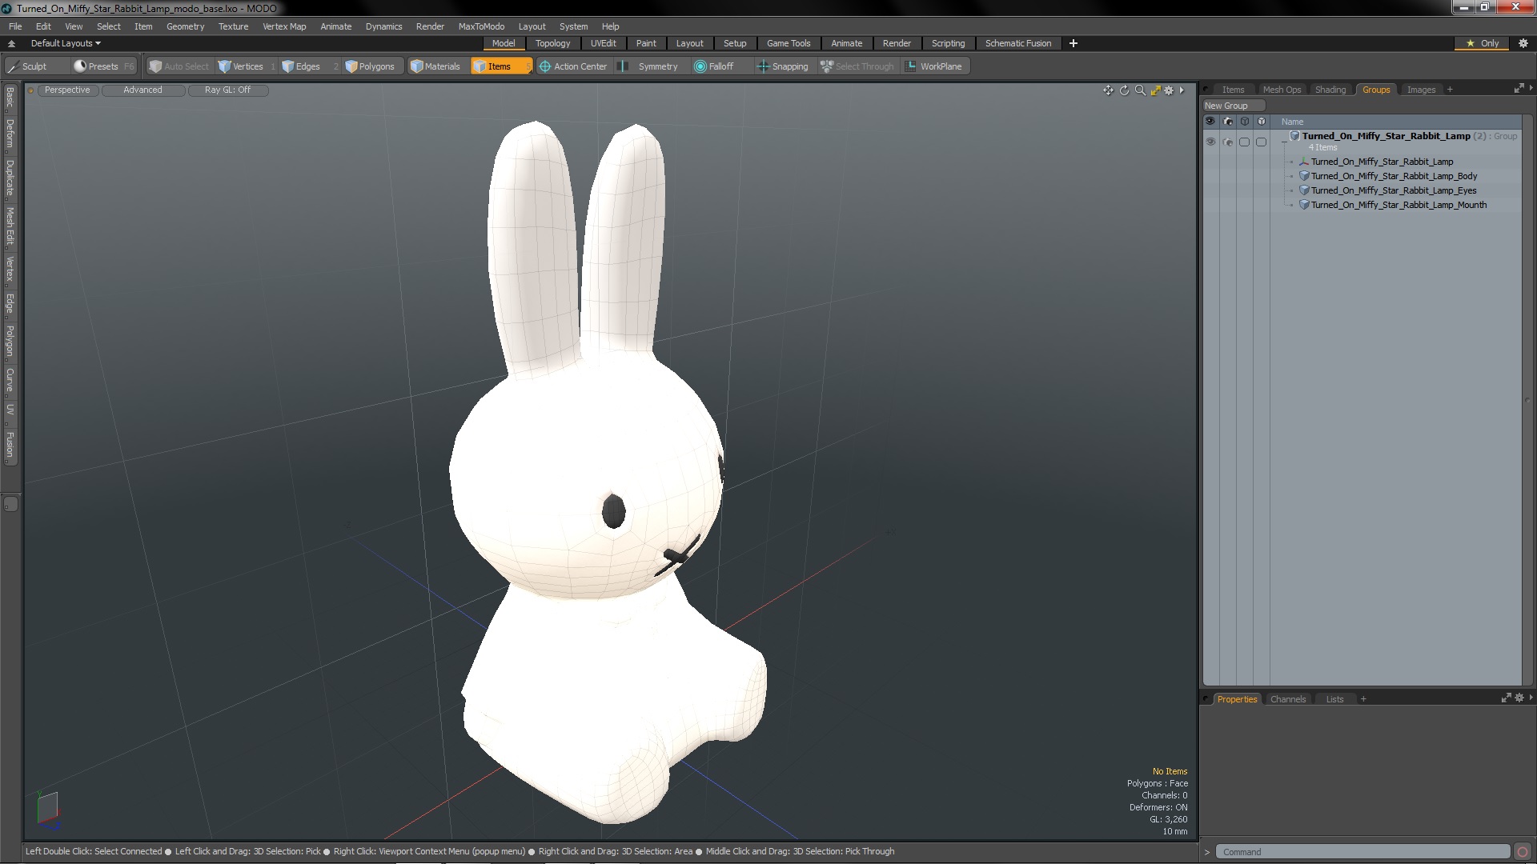
Task: Click the viewport axis gizmo cube
Action: tap(48, 809)
